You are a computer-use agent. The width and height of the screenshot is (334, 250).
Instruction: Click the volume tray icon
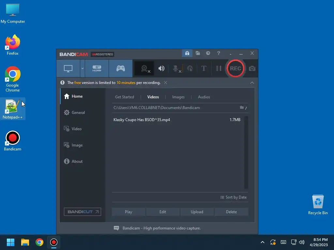[302, 242]
